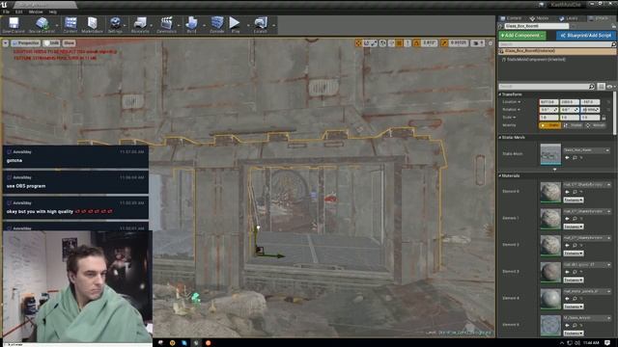Image resolution: width=618 pixels, height=347 pixels.
Task: Open the Help menu
Action: pyautogui.click(x=52, y=13)
